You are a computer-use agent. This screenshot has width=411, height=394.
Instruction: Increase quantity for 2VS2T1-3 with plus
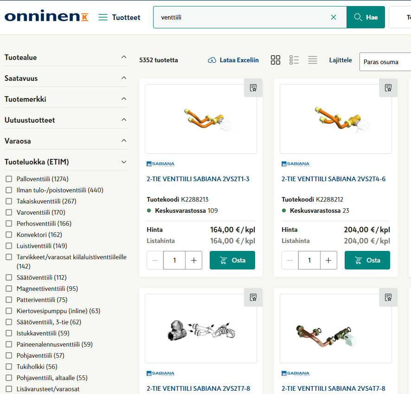[x=194, y=260]
